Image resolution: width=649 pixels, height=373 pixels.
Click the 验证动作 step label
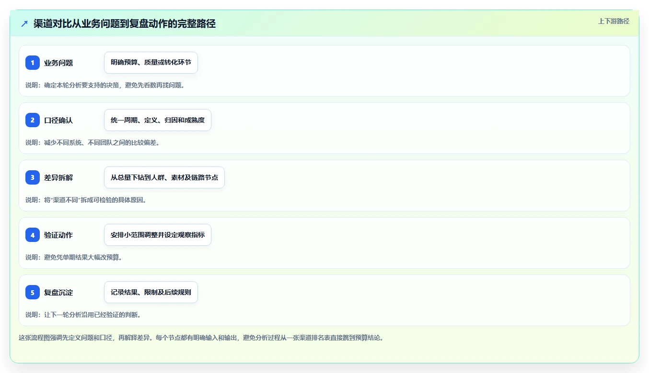(58, 235)
